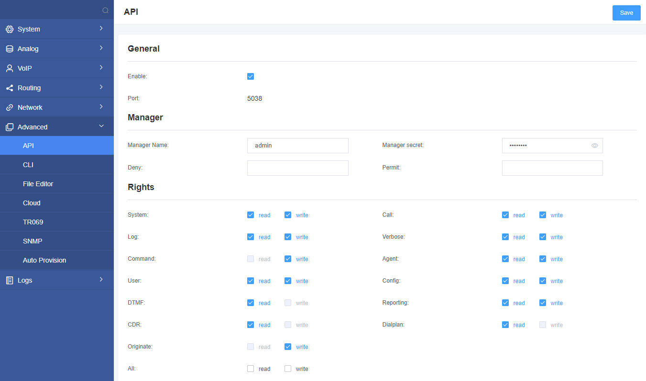Click the Routing share-nodes icon
Screen dimensions: 646x381
click(x=10, y=88)
